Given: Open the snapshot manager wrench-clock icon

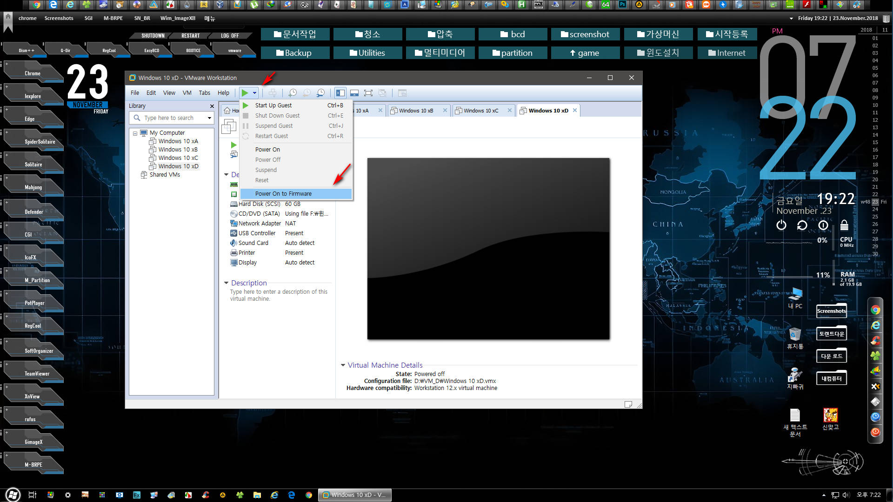Looking at the screenshot, I should point(321,93).
